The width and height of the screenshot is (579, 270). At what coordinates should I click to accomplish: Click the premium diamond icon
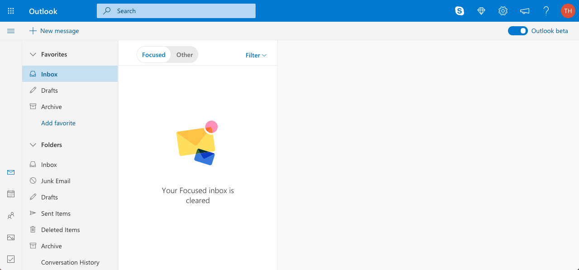click(481, 11)
